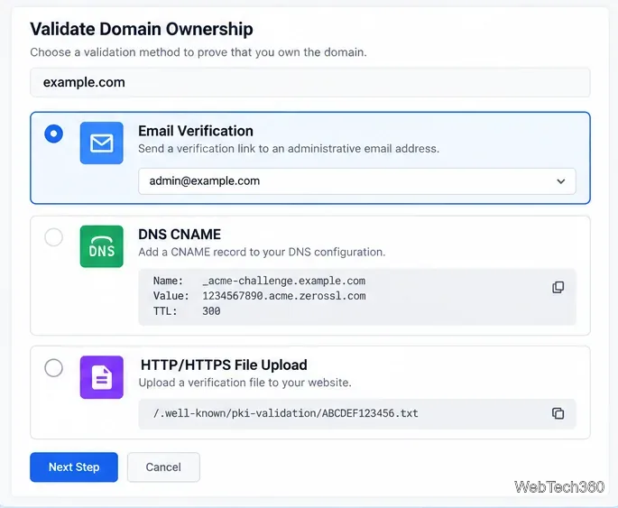
Task: Click the DNS CNAME heading
Action: (180, 235)
